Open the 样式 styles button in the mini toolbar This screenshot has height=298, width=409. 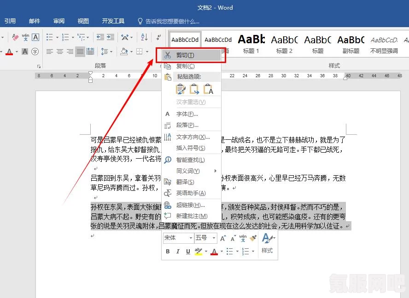coord(267,244)
